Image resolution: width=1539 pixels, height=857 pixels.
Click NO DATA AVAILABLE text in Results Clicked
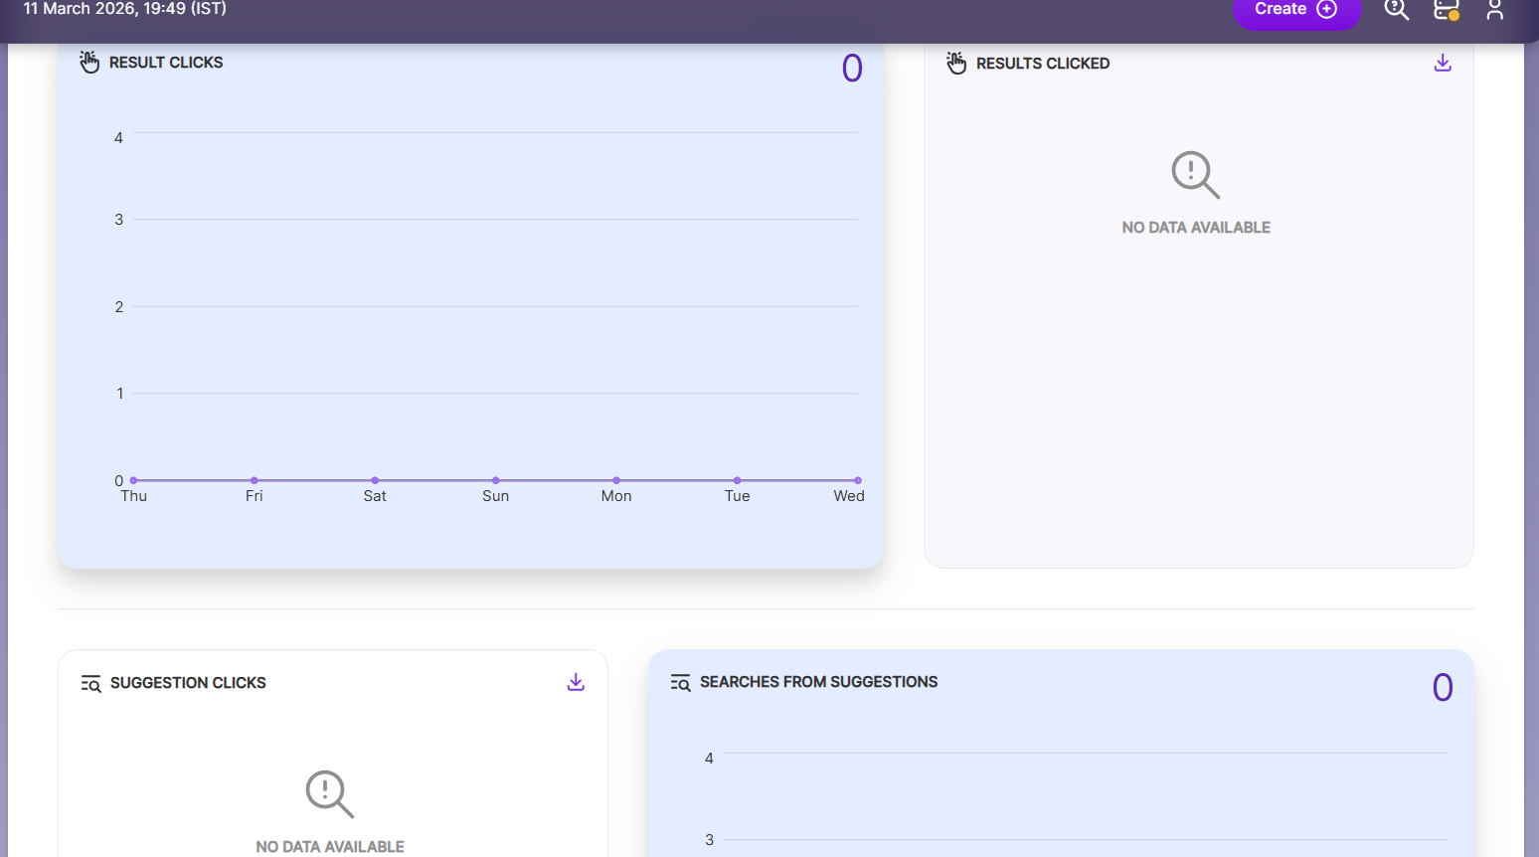coord(1196,228)
